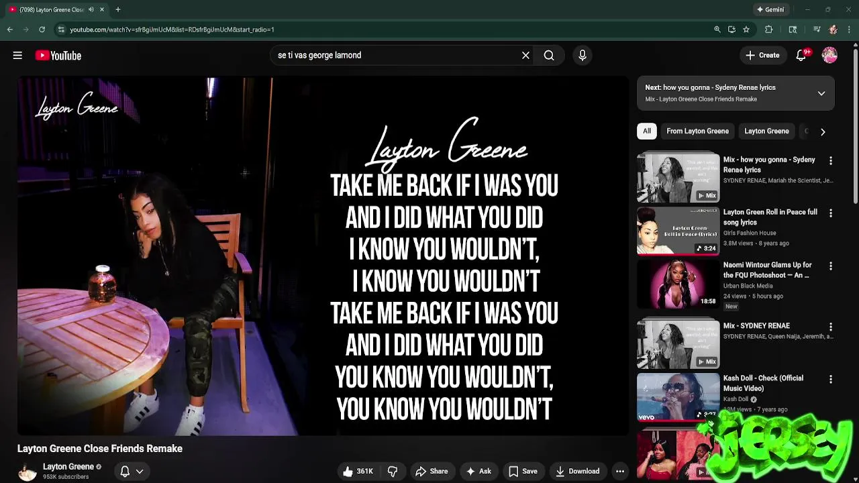Screen dimensions: 859x483
Task: Open 'Mix - SYDNEY RENAE' title link
Action: 756,326
